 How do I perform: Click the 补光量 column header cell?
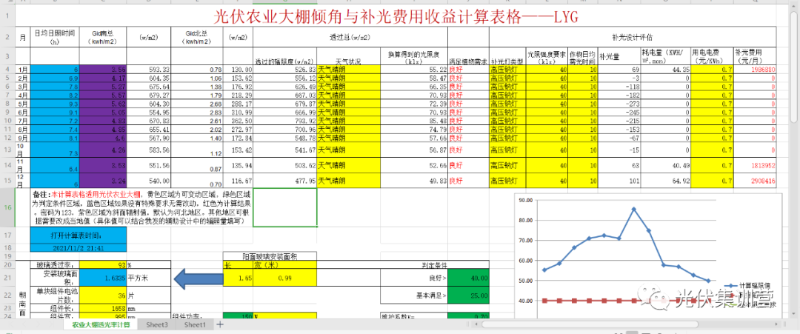pyautogui.click(x=619, y=56)
